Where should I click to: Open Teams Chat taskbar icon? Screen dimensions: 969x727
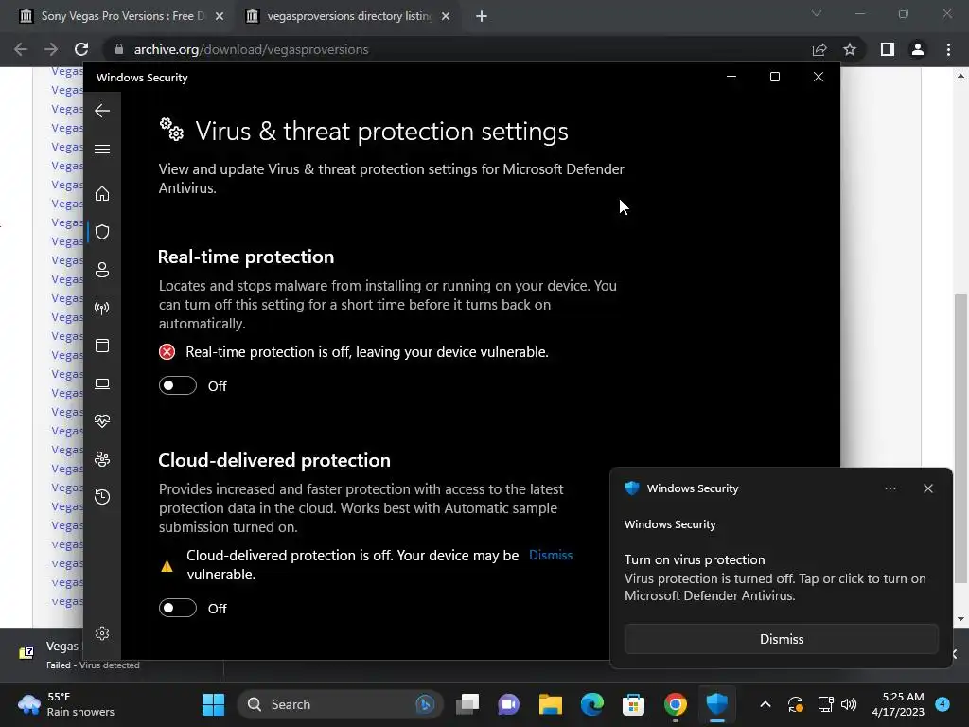coord(508,704)
